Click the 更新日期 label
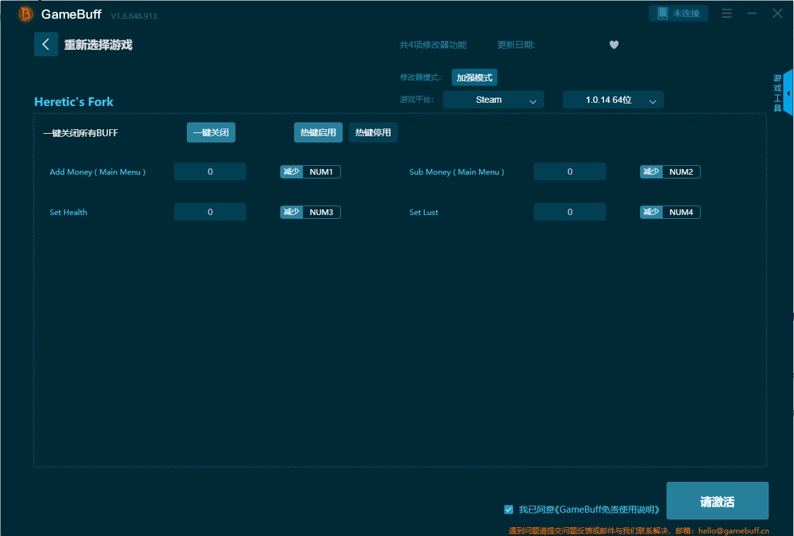 click(x=516, y=45)
